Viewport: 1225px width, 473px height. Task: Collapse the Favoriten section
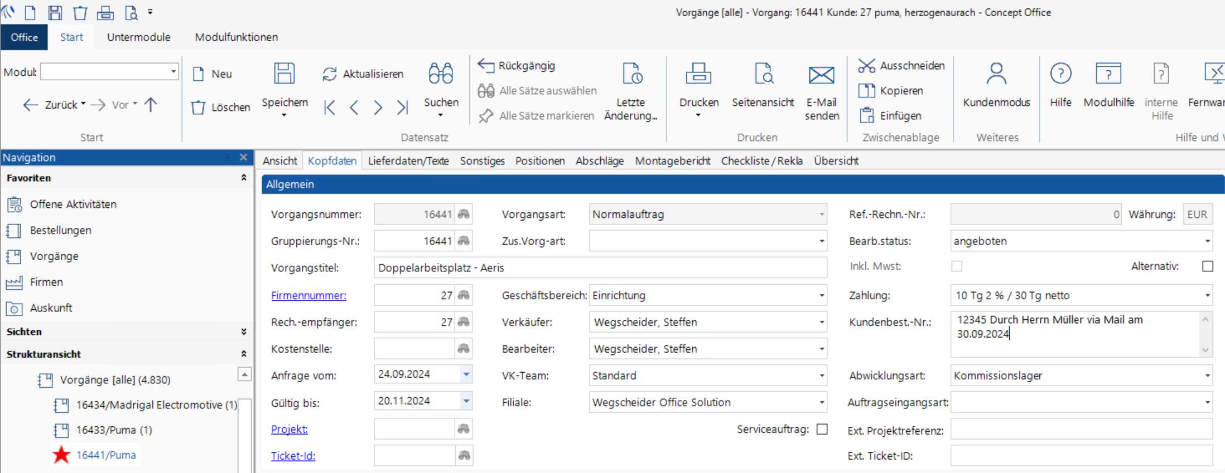click(x=244, y=178)
